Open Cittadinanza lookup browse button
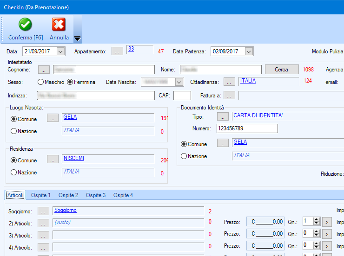Image resolution: width=344 pixels, height=256 pixels. point(229,82)
